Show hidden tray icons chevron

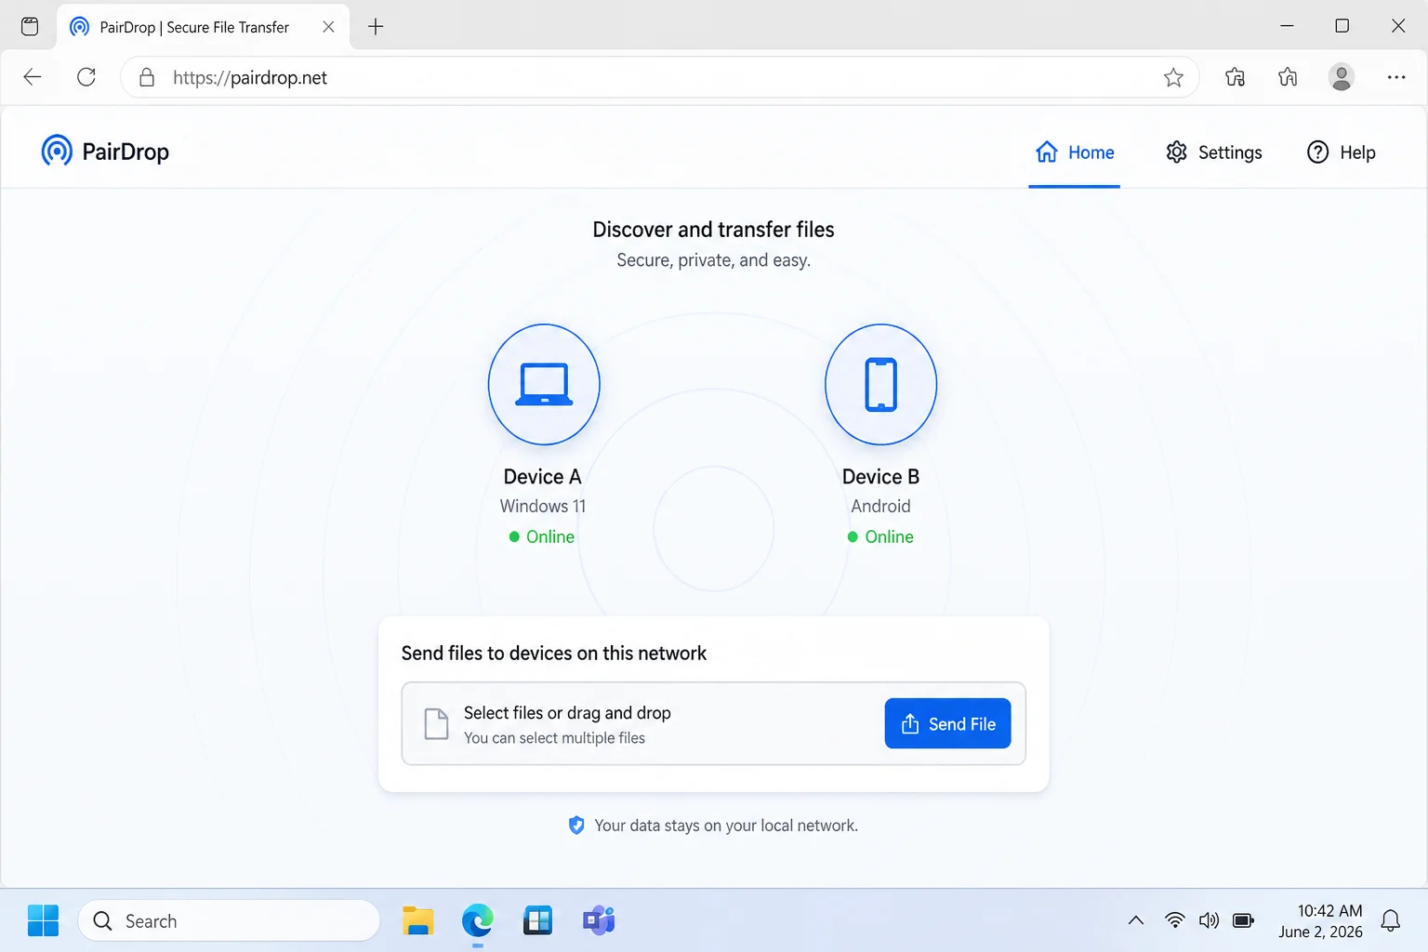[1135, 920]
